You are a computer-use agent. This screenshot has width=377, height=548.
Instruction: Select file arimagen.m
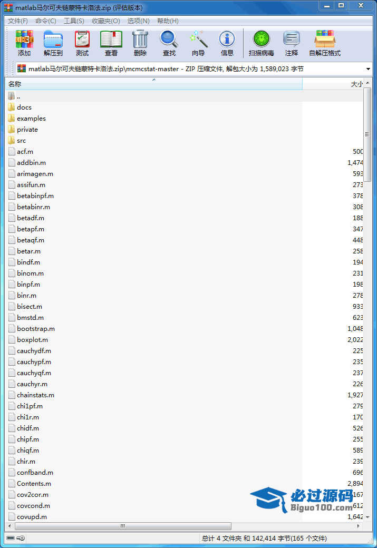pos(31,174)
